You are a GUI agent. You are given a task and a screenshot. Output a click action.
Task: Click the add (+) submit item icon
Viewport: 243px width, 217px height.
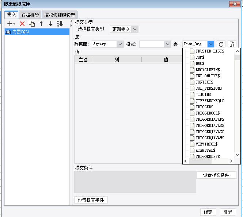click(11, 24)
